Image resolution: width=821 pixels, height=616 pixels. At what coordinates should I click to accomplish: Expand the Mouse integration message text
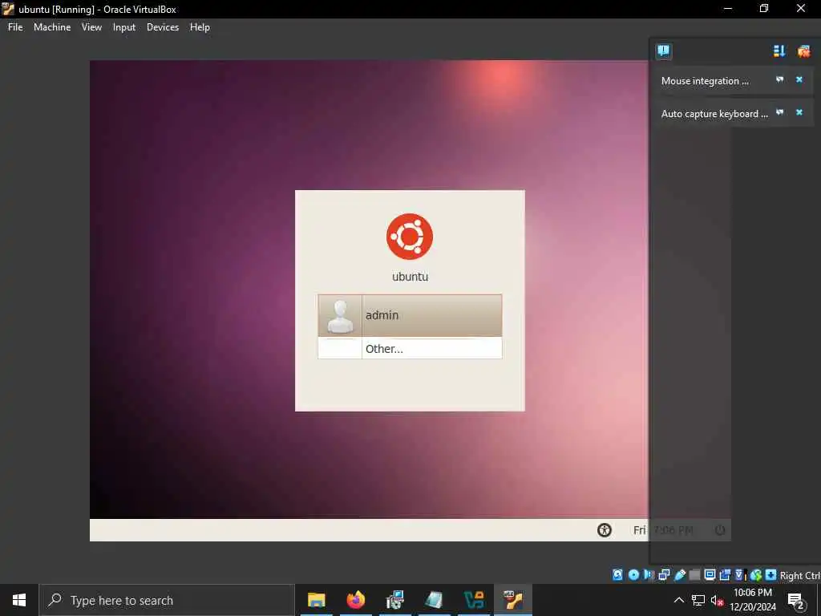tap(705, 81)
